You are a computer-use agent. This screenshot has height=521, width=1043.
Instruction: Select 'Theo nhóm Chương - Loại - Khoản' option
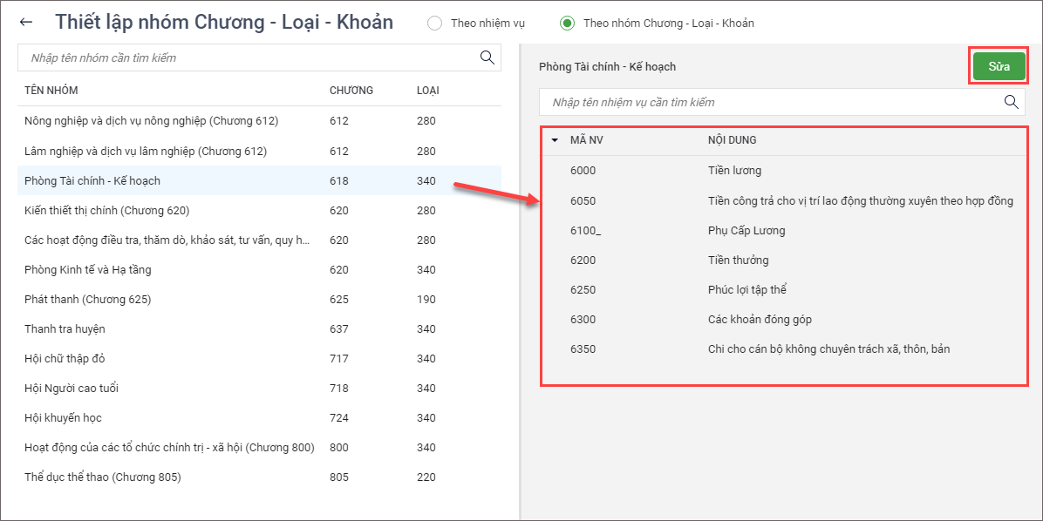(568, 24)
